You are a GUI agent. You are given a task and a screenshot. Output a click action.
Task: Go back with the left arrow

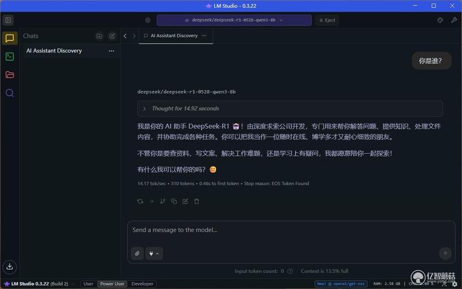click(x=125, y=36)
